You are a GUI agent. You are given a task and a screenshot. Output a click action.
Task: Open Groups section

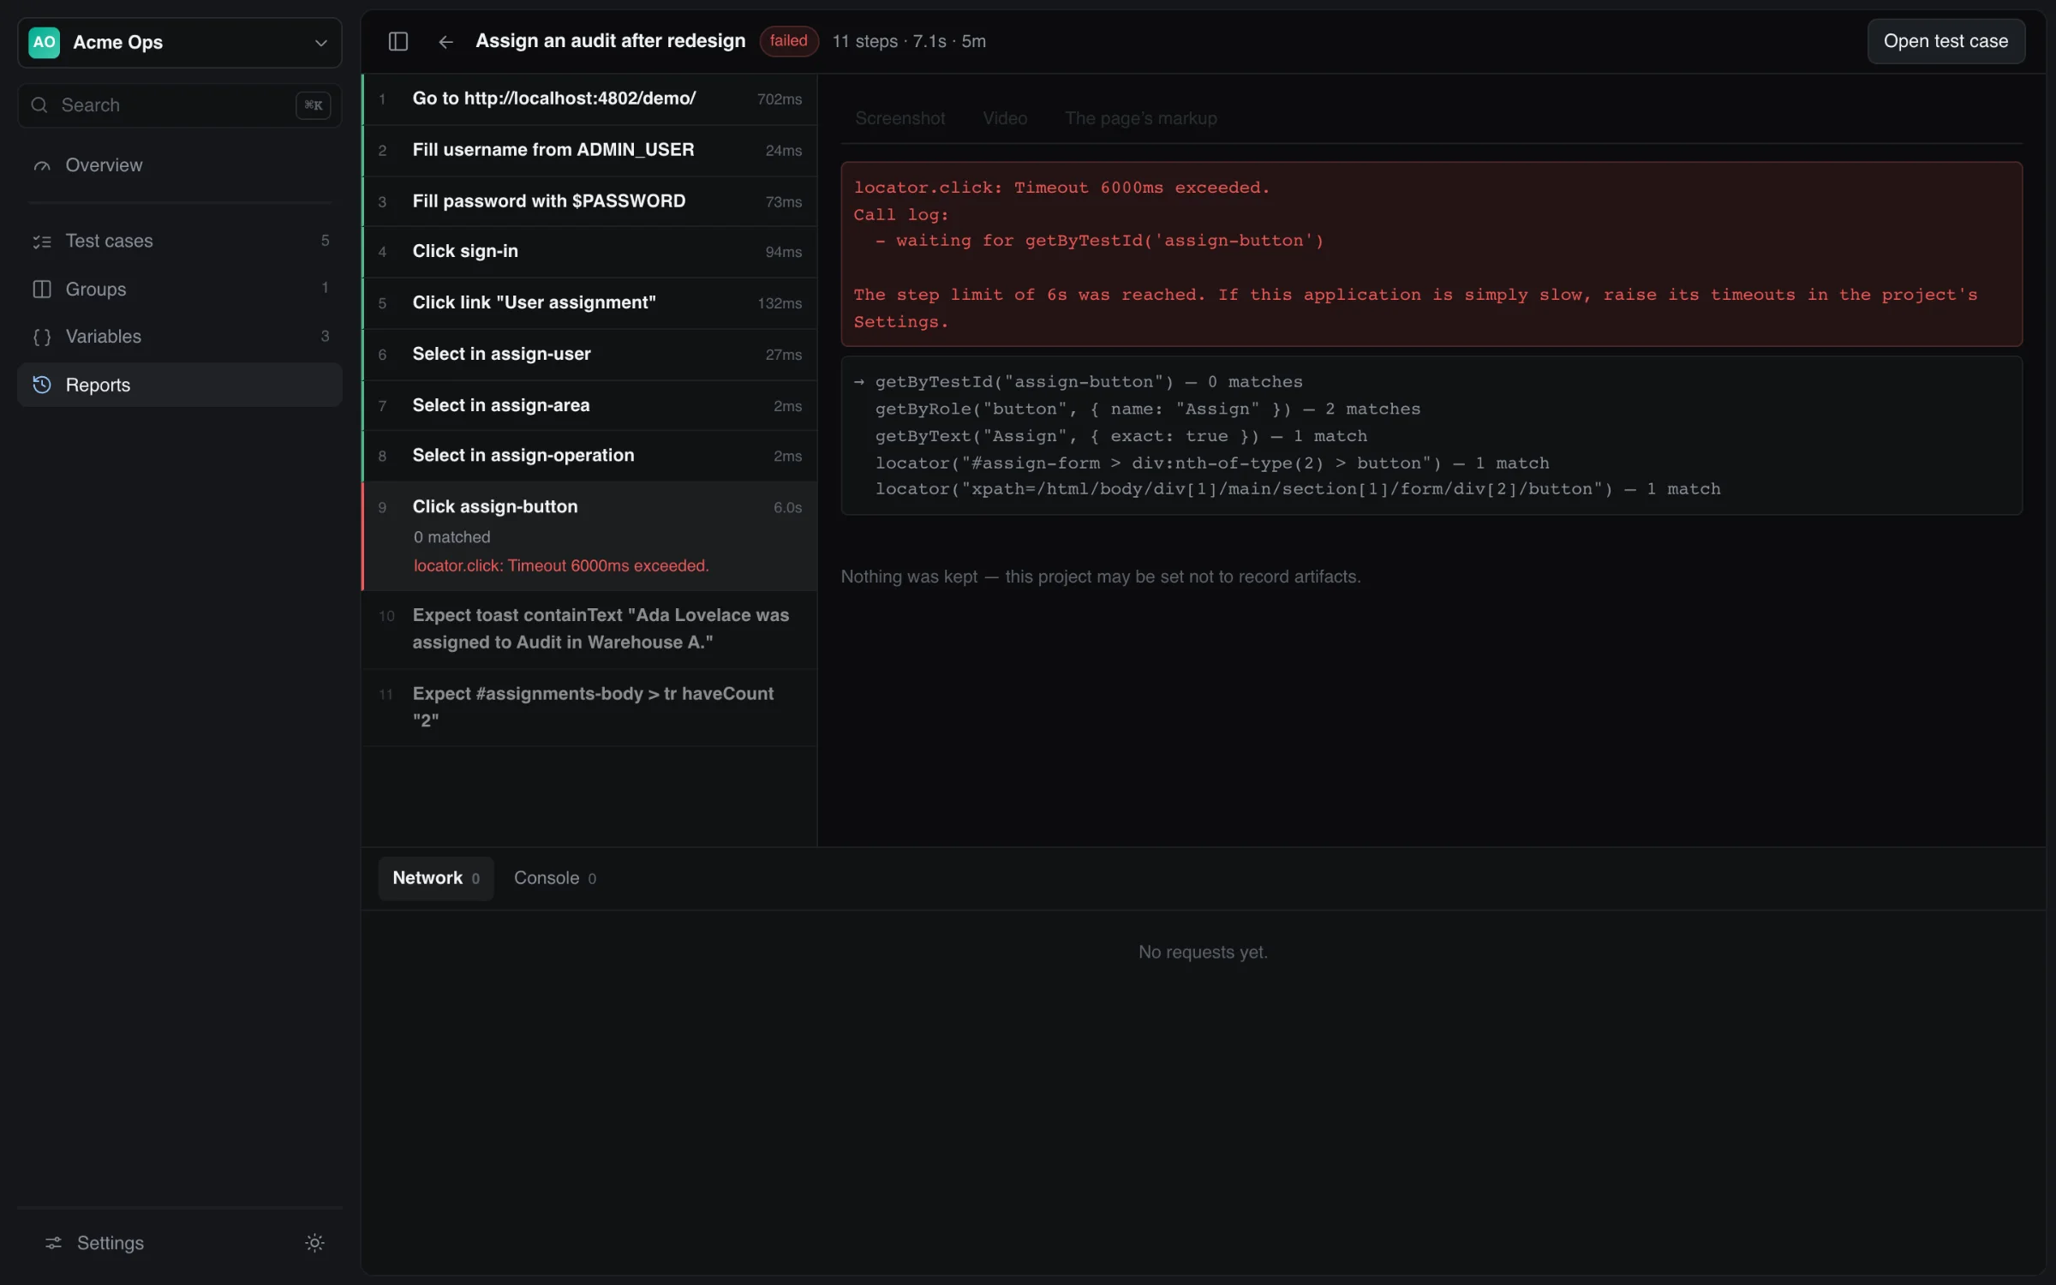click(179, 290)
